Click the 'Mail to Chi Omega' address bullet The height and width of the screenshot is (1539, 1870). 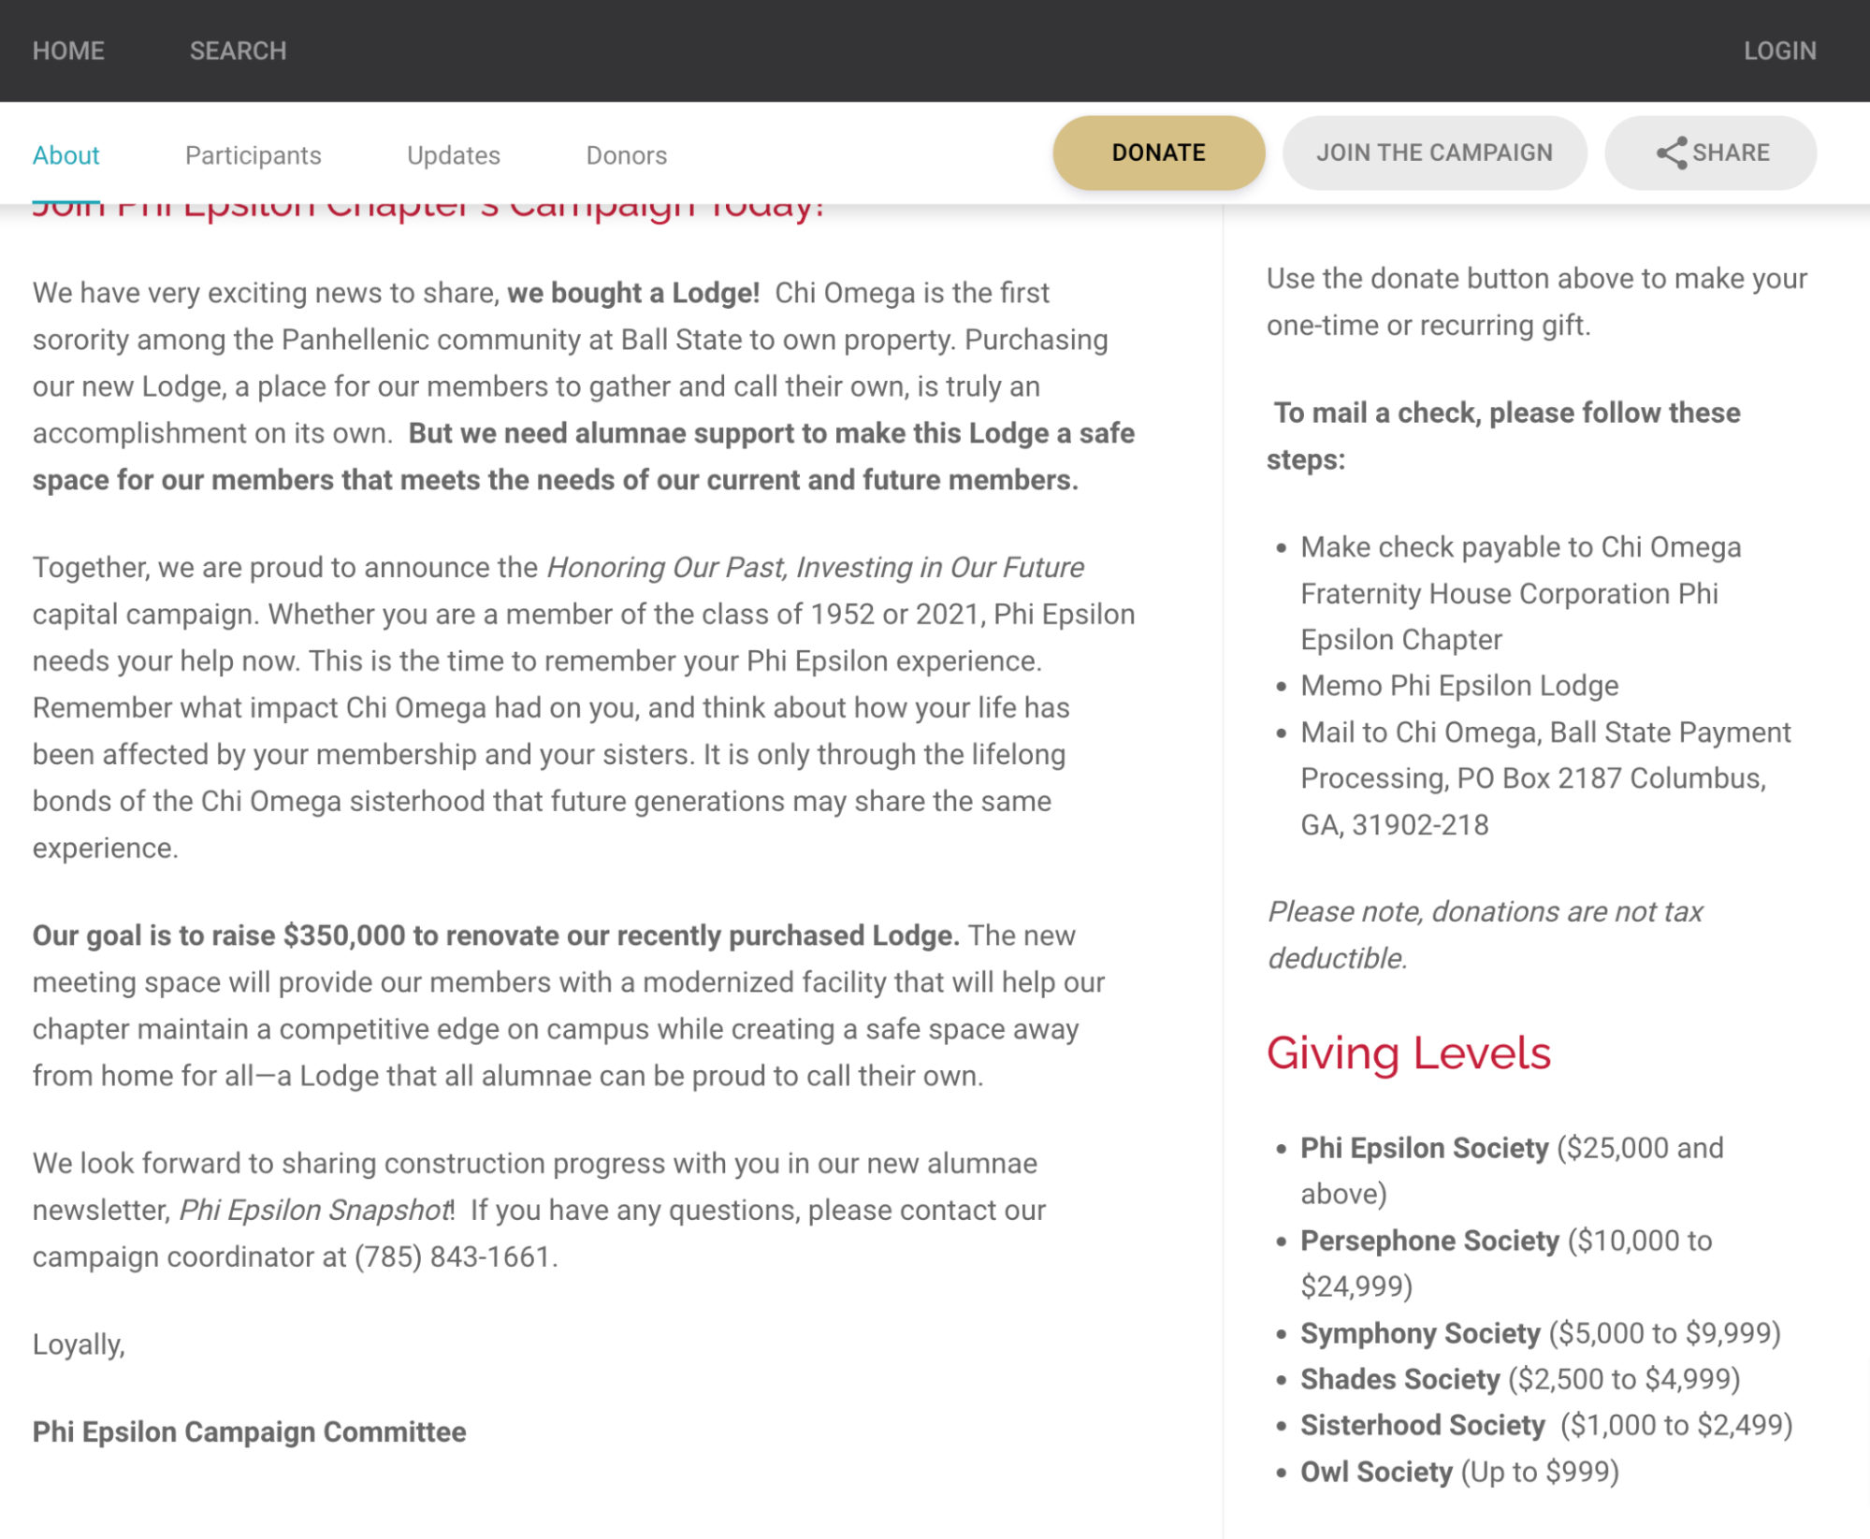tap(1545, 778)
